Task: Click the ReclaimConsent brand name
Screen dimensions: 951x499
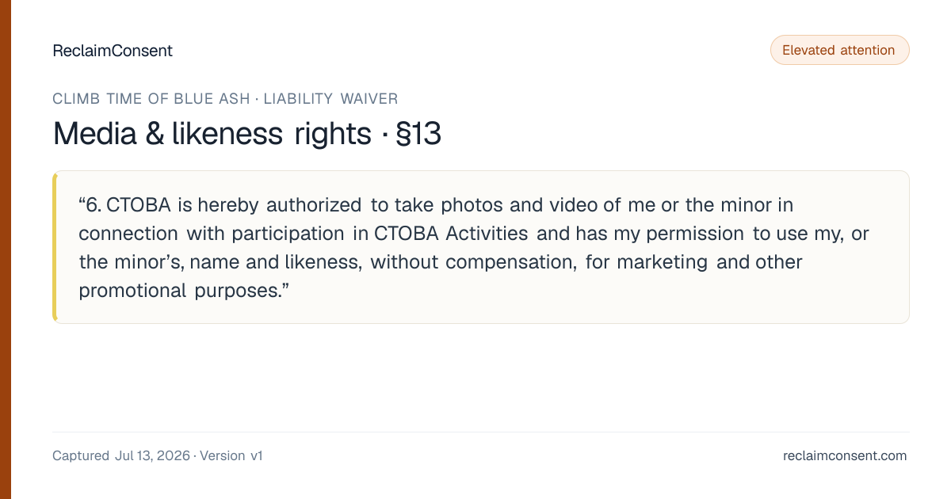Action: point(113,51)
